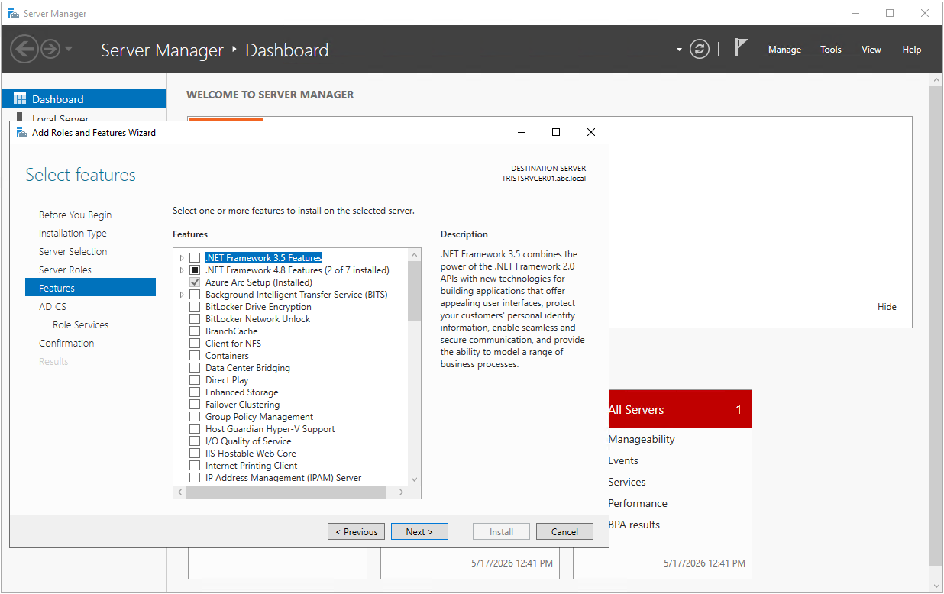Check Failover Clustering checkbox

coord(195,405)
